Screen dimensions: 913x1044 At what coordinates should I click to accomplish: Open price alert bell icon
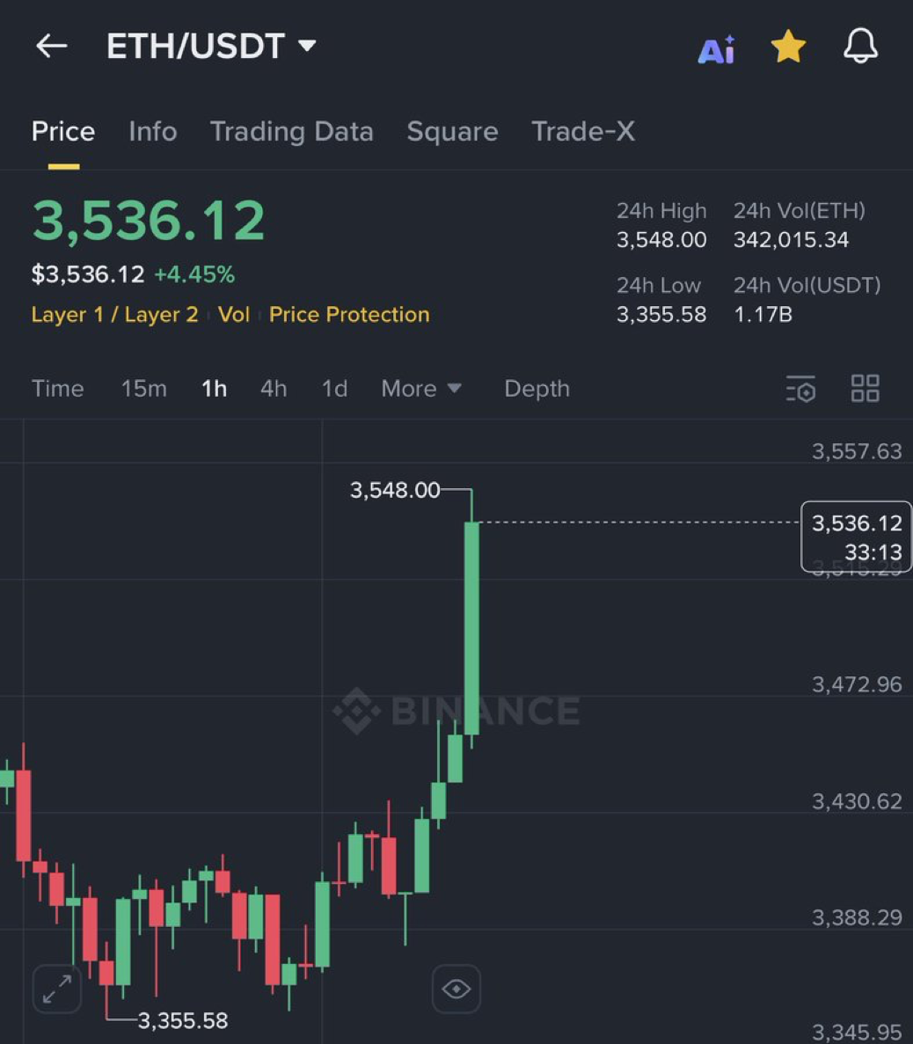pyautogui.click(x=860, y=46)
